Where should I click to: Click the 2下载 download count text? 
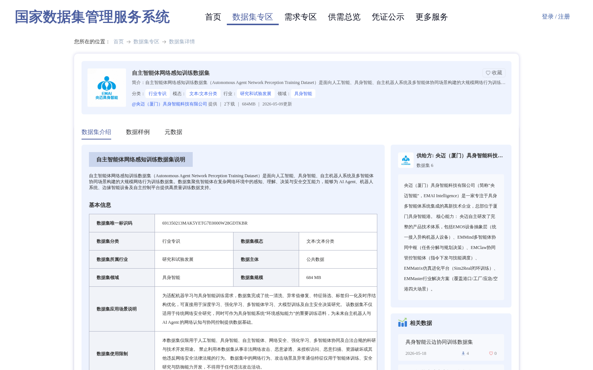point(229,104)
